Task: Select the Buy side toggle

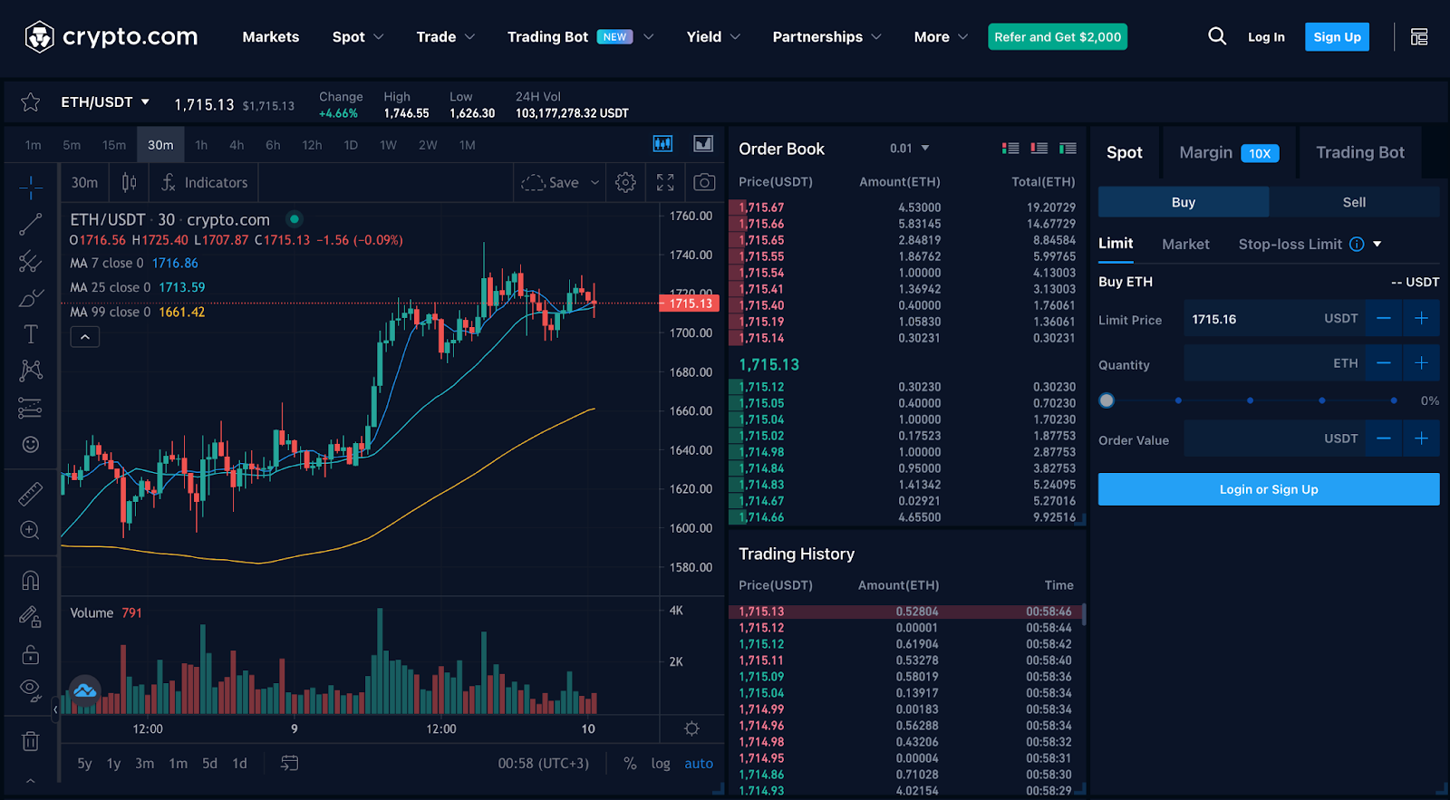Action: 1184,202
